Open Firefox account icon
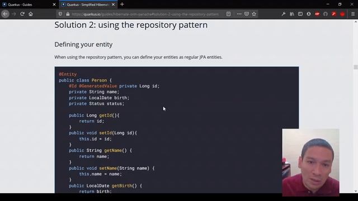358x201 pixels. 309,14
